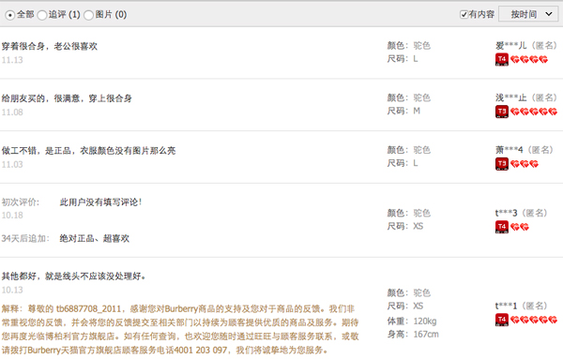
Task: Click heart rating icons beside t***1 badge
Action: [x=534, y=320]
